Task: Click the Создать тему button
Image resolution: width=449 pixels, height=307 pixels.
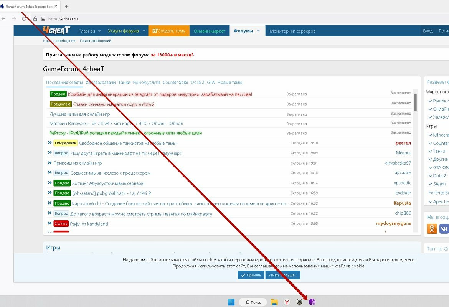Action: point(168,31)
